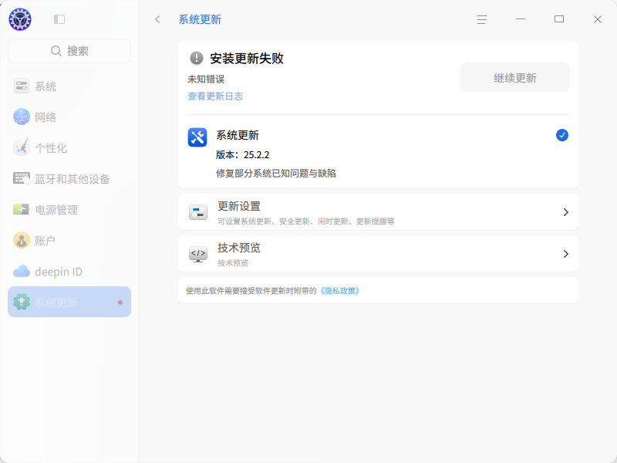Viewport: 617px width, 463px height.
Task: Open the 更新设置 row title
Action: tap(239, 206)
